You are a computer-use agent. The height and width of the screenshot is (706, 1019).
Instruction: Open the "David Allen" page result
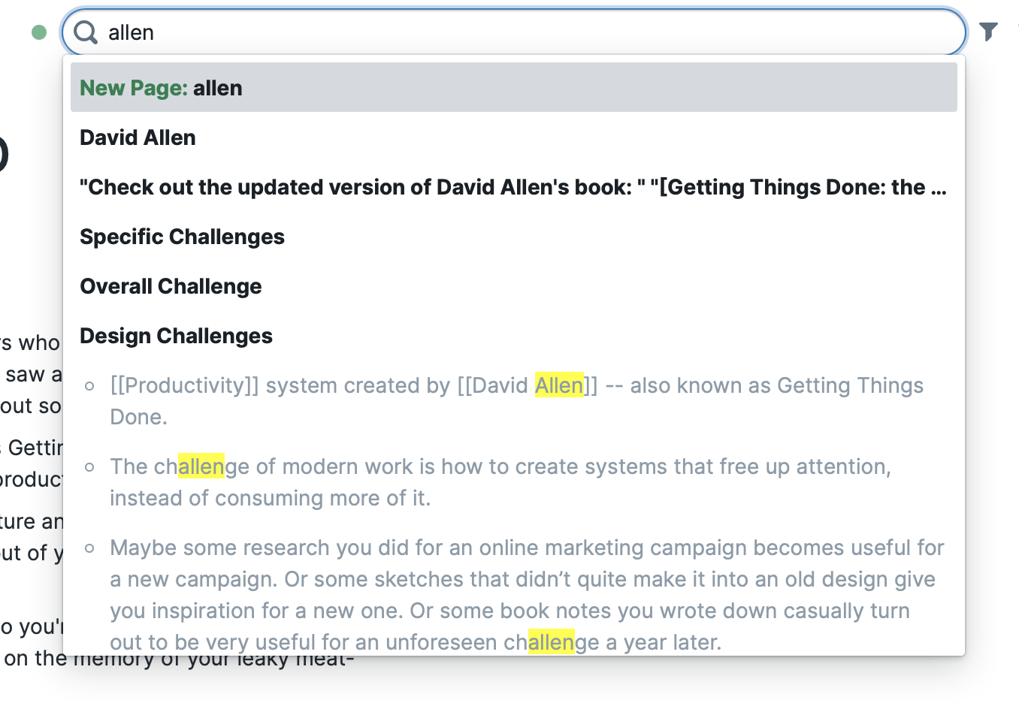click(x=138, y=137)
